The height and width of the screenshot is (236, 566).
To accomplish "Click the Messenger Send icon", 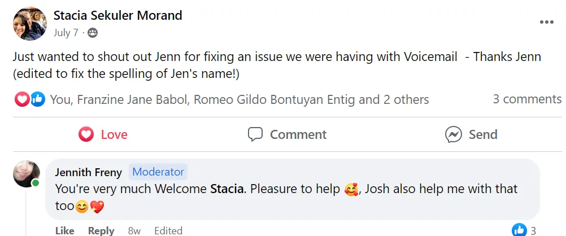I will (x=454, y=134).
